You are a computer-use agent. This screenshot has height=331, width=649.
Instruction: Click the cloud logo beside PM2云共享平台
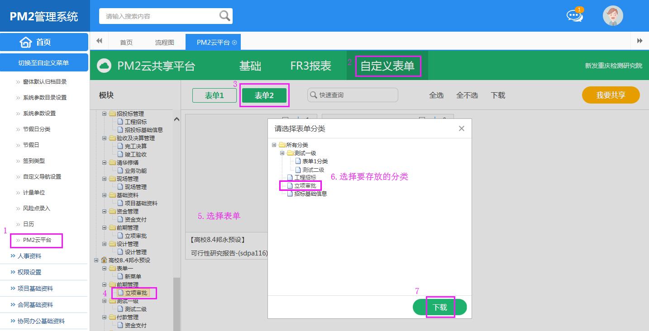(x=105, y=66)
